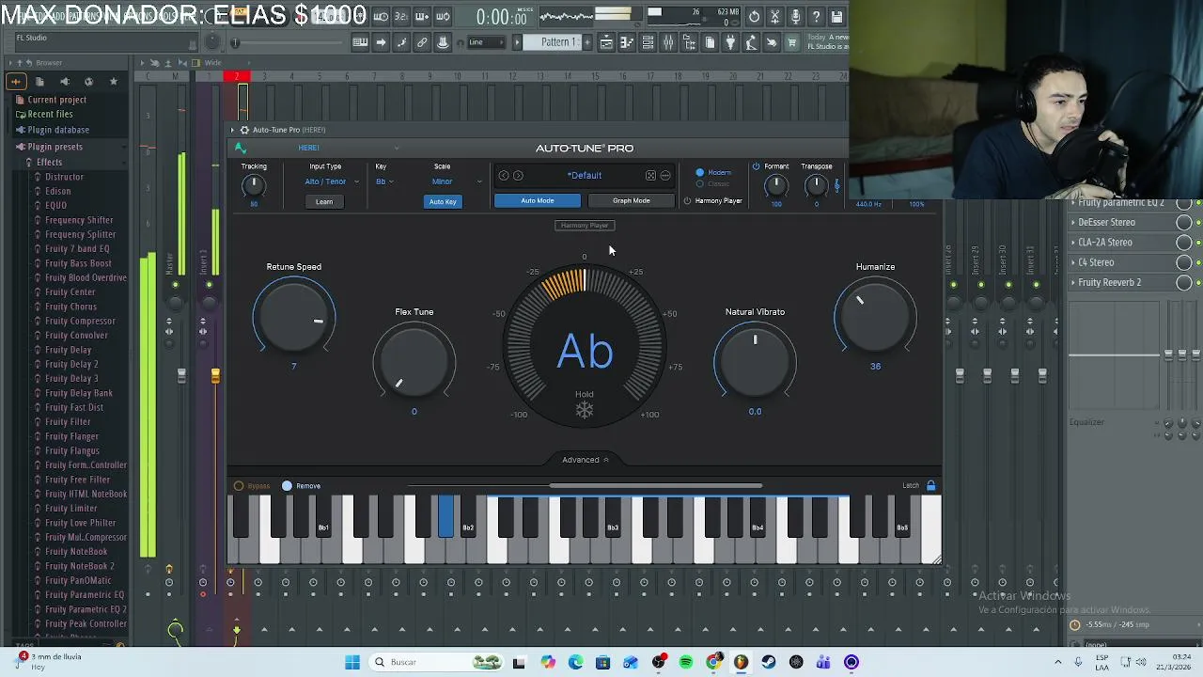The image size is (1203, 677).
Task: Click Auto-Tune previous preset arrow
Action: click(504, 176)
